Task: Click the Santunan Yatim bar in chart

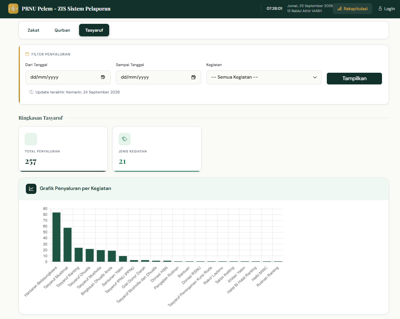Action: click(x=123, y=259)
